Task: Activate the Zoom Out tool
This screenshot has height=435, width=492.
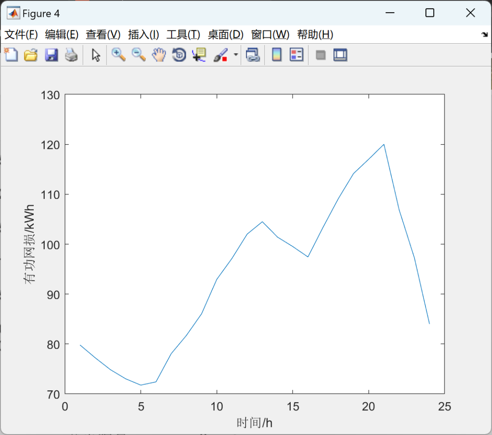Action: coord(138,55)
